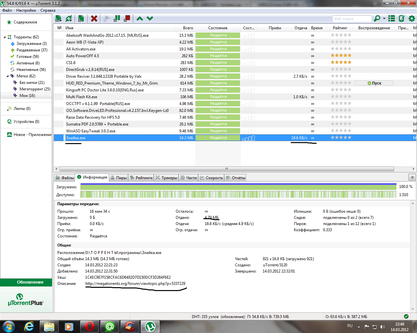Move torrent down the queue

[150, 19]
